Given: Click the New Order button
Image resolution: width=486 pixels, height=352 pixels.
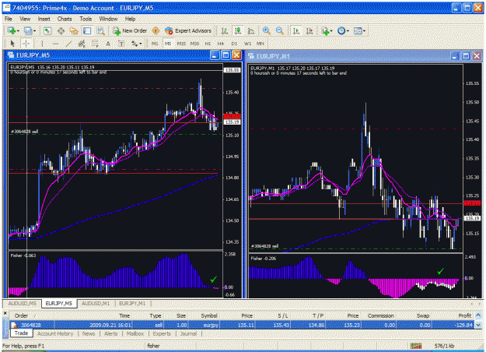Looking at the screenshot, I should (x=130, y=30).
